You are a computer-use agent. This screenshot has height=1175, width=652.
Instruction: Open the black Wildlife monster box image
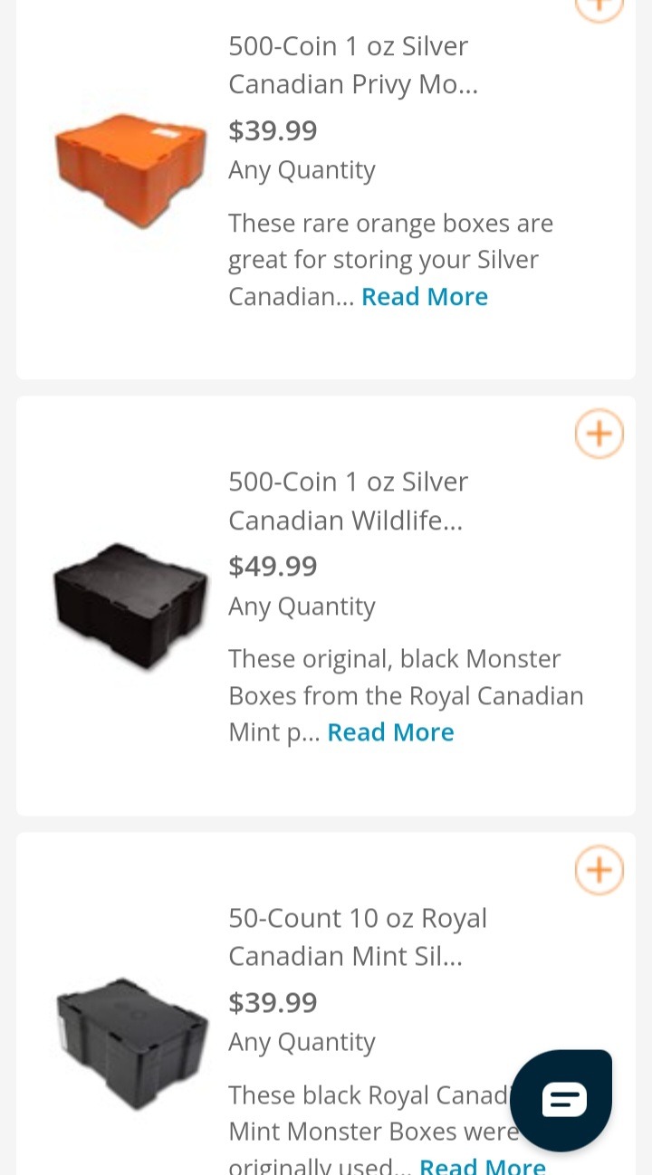pyautogui.click(x=130, y=606)
